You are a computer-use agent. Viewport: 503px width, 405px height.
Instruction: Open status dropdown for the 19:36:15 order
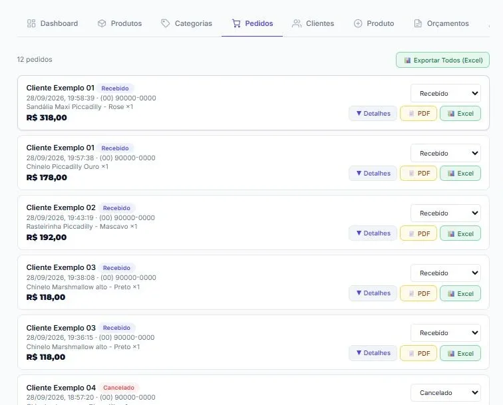[446, 333]
